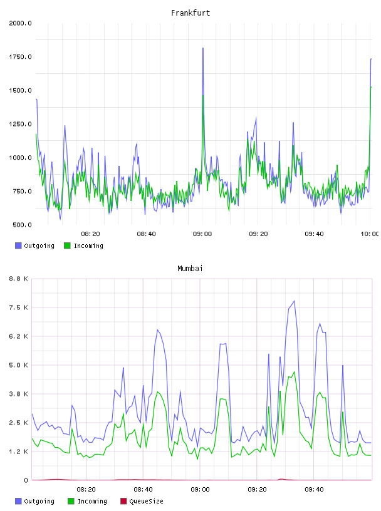Click the 500.0 y-axis label in Frankfurt chart
Screen dimensions: 381x511
click(x=22, y=225)
